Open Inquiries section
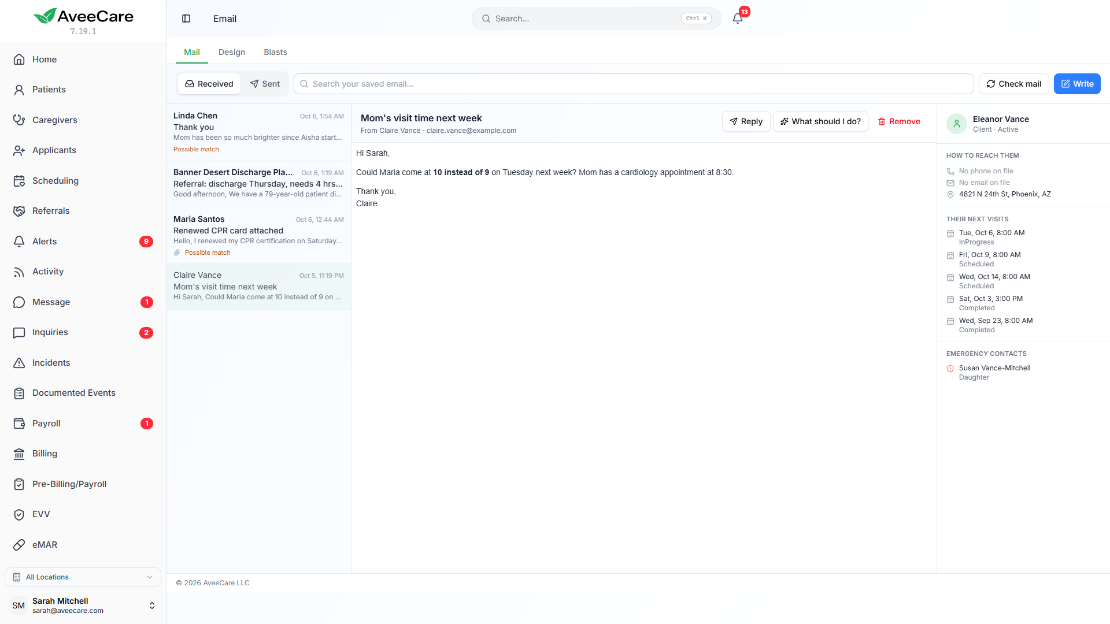 point(83,332)
